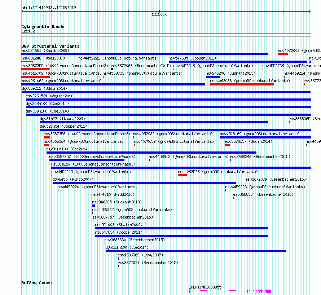Open esv1696369 (Levy2007) label
This screenshot has height=295, width=321.
click(x=140, y=255)
